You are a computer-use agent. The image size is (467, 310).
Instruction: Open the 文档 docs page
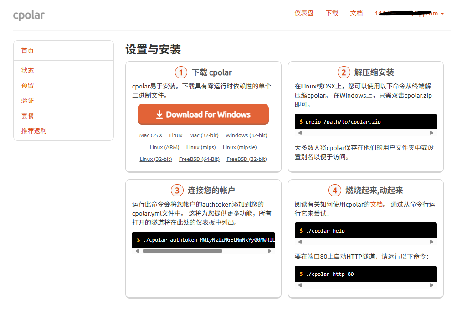356,13
